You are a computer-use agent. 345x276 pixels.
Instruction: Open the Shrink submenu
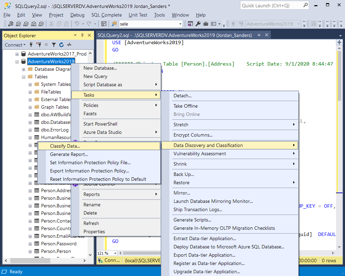click(x=230, y=164)
